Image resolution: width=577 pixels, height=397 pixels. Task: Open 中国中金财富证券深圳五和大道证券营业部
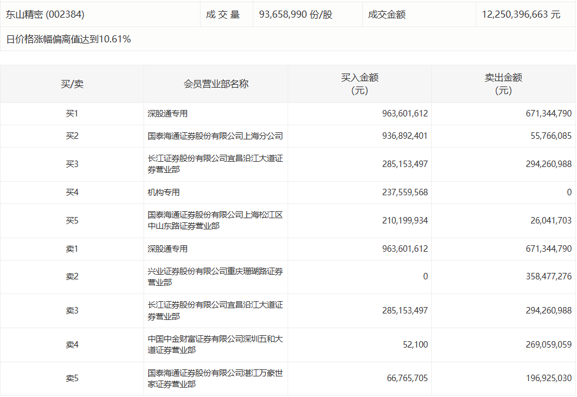[215, 344]
